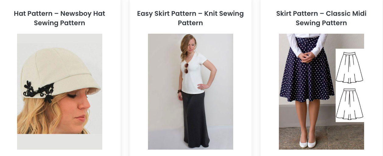Click the white high-heel shoes
The image size is (383, 156).
click(307, 141)
